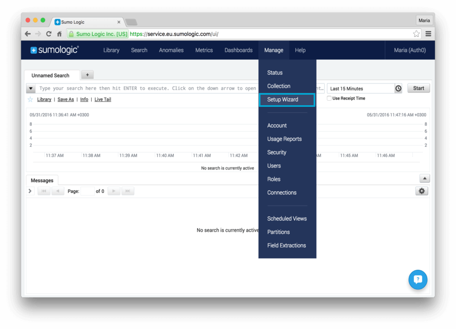The height and width of the screenshot is (329, 456).
Task: Bookmark page with star icon in address bar
Action: tap(416, 34)
